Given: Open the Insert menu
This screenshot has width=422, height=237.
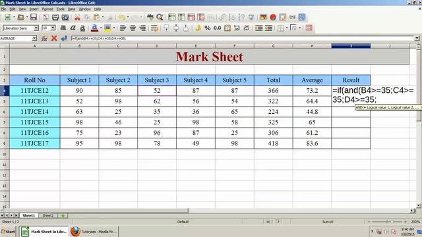Looking at the screenshot, I should (34, 9).
